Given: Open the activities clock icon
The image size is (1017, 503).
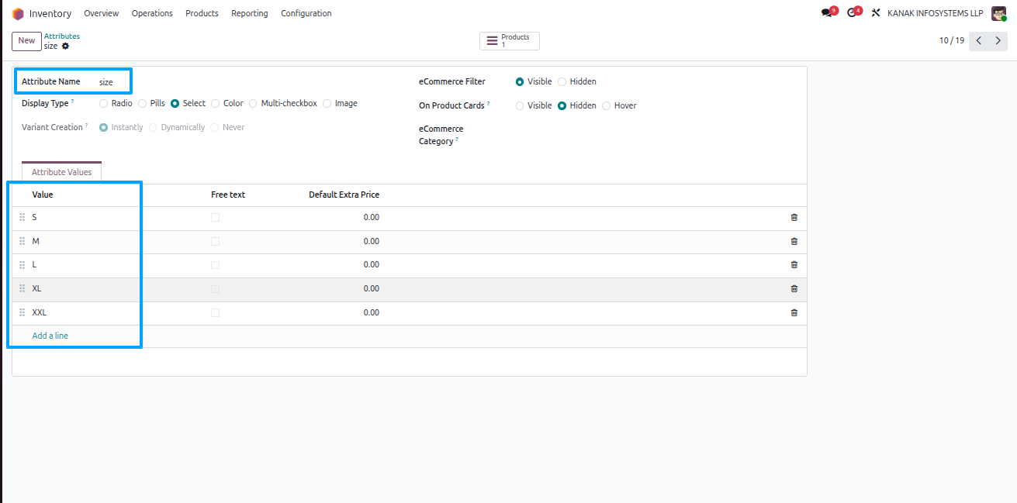Looking at the screenshot, I should 852,13.
